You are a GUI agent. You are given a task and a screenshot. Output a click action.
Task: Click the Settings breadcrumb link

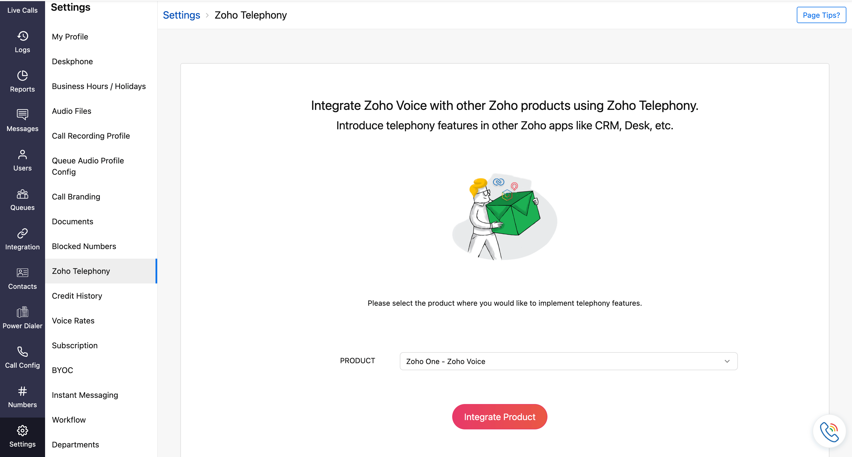pyautogui.click(x=181, y=15)
